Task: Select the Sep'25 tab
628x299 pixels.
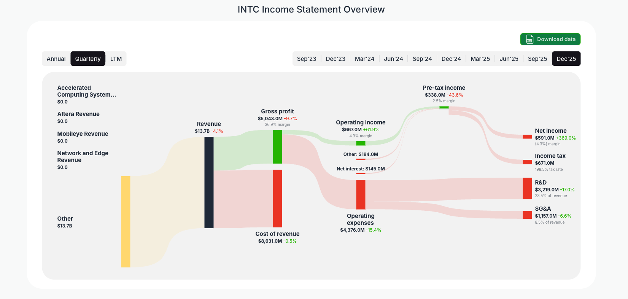Action: (x=537, y=59)
